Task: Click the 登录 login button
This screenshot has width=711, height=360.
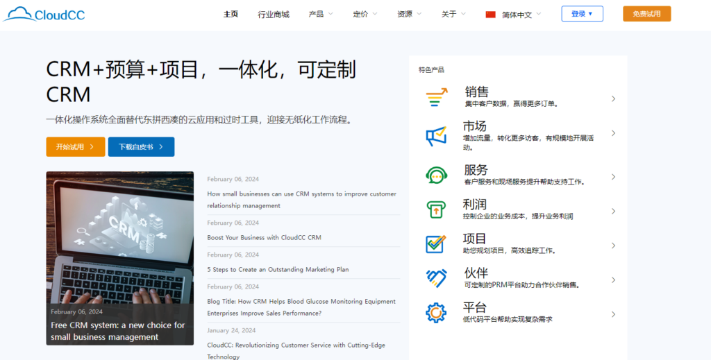Action: click(x=583, y=14)
